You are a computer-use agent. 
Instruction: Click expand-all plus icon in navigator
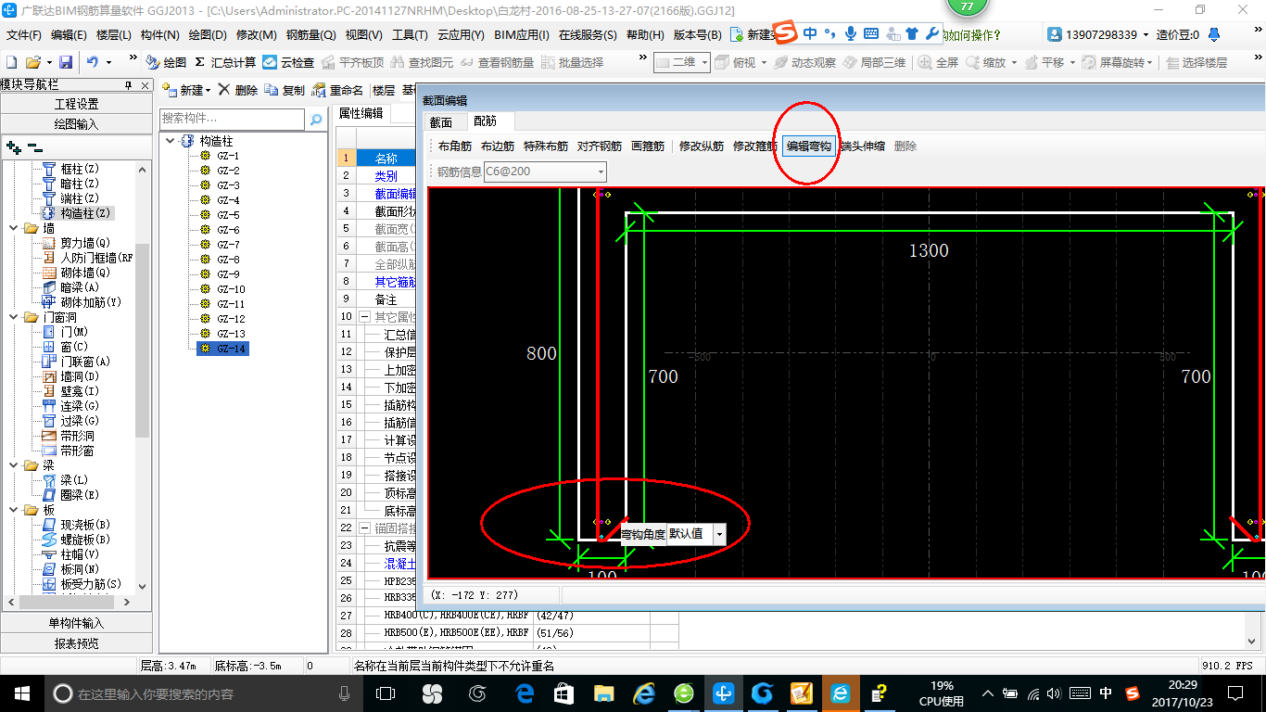point(14,146)
